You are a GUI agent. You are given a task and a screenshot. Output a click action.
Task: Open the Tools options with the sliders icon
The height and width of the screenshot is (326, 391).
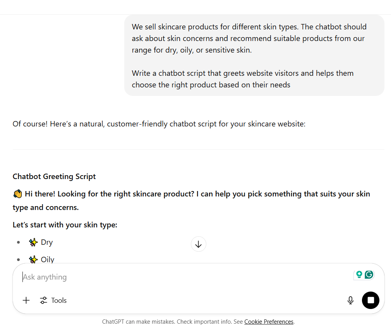point(43,300)
